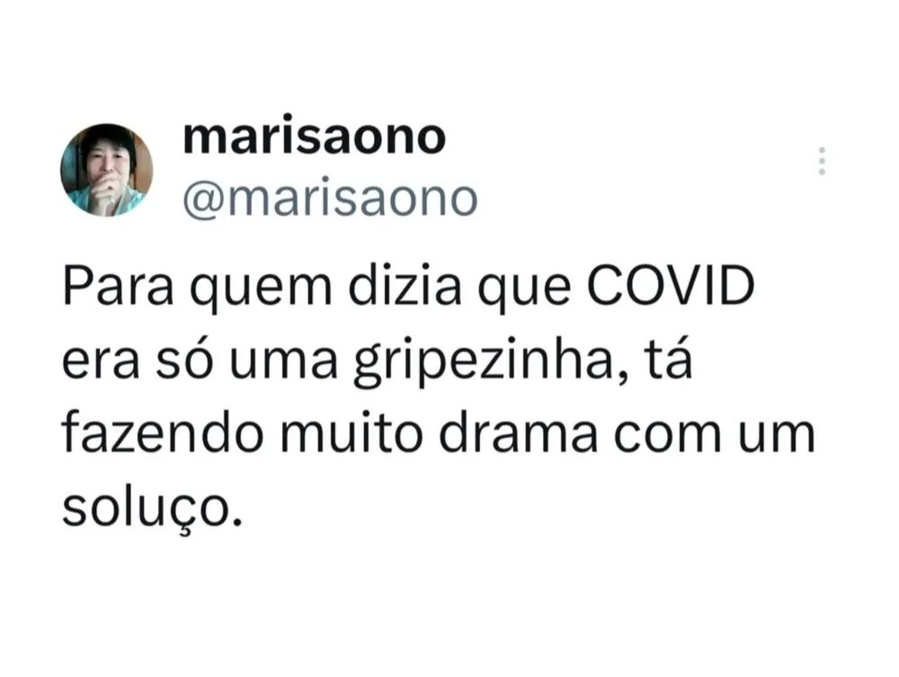The width and height of the screenshot is (899, 677).
Task: Visit the @marisaono handle link
Action: pos(330,199)
